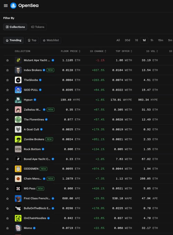The height and width of the screenshot is (235, 173).
Task: Open First Class Frenchi collection avatar
Action: coord(18,198)
